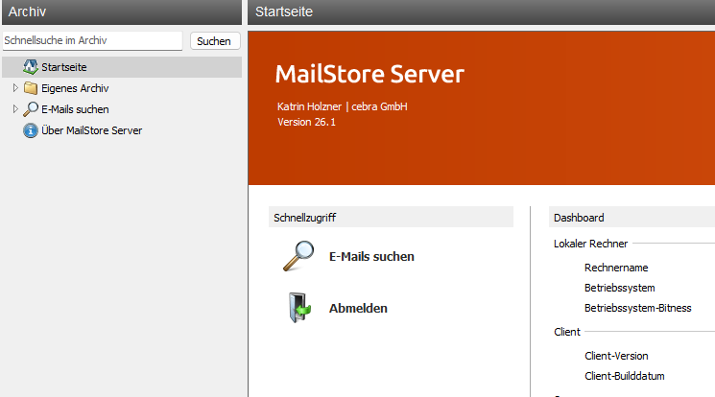715x397 pixels.
Task: Expand the Eigenes Archiv tree node
Action: 15,88
